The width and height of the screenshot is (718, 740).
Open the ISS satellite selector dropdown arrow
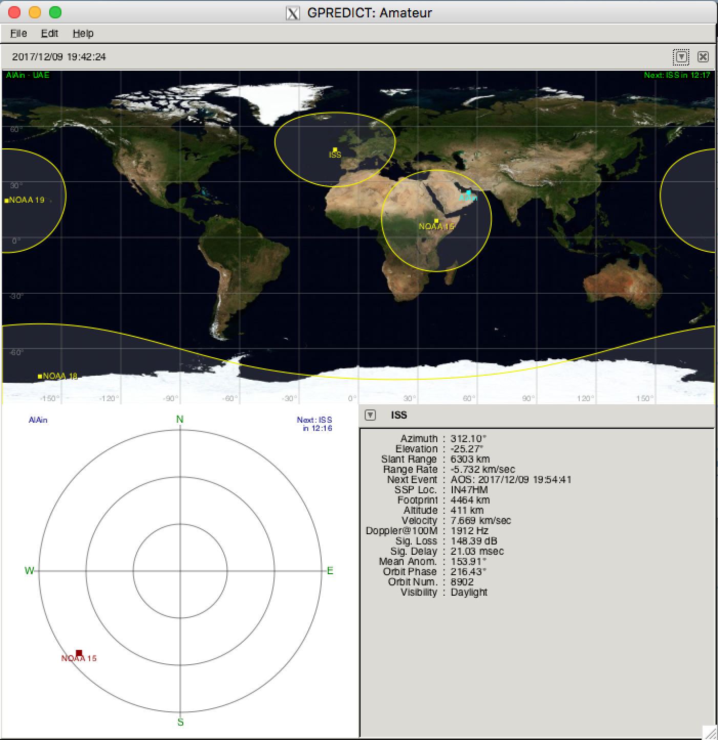[x=370, y=415]
